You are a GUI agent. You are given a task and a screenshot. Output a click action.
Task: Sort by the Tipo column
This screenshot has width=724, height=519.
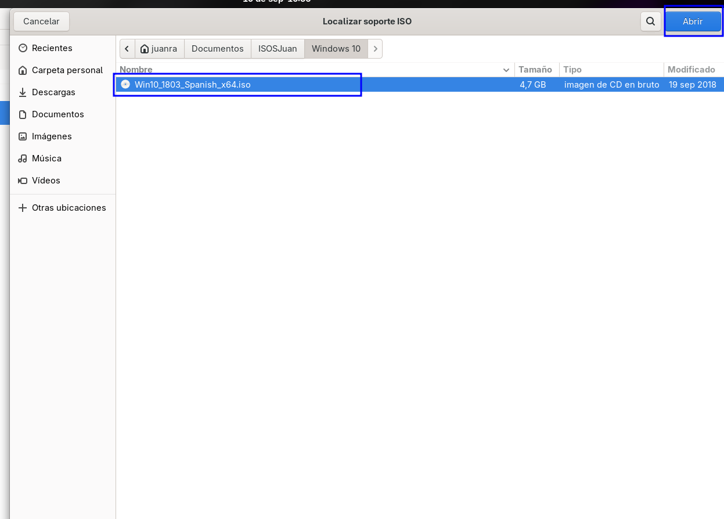pyautogui.click(x=611, y=70)
